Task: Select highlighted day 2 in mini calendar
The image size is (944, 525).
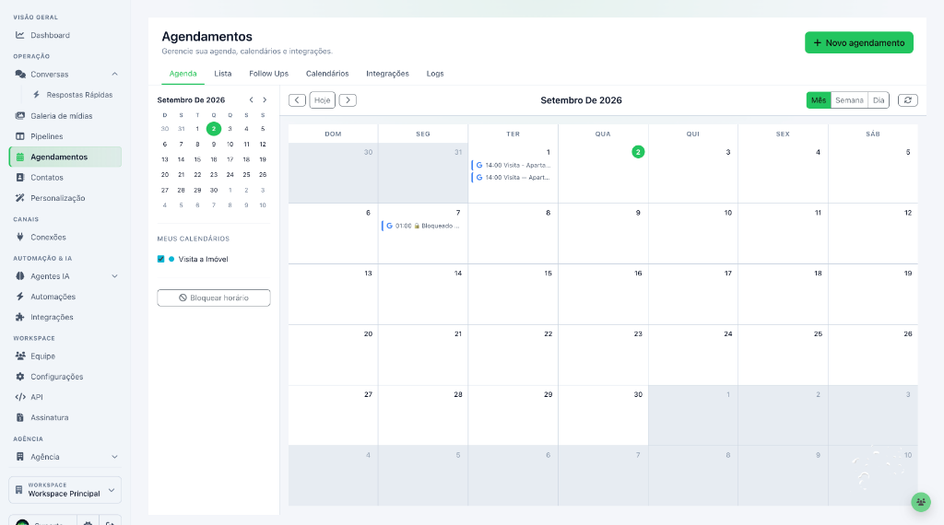Action: click(x=214, y=129)
